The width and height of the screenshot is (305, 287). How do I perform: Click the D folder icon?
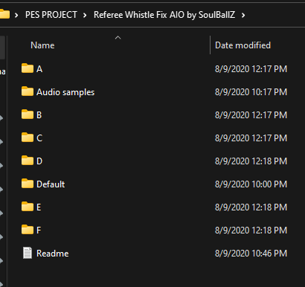[x=28, y=161]
